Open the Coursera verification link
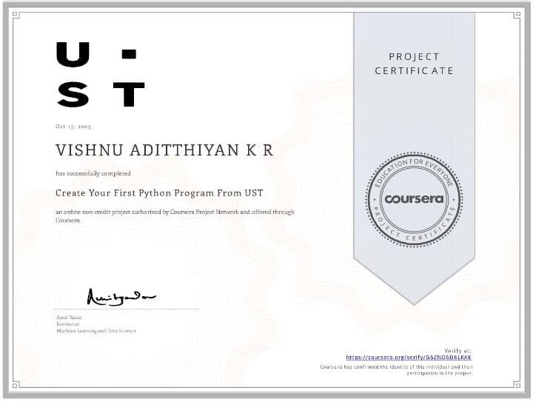This screenshot has width=533, height=402. click(x=409, y=357)
